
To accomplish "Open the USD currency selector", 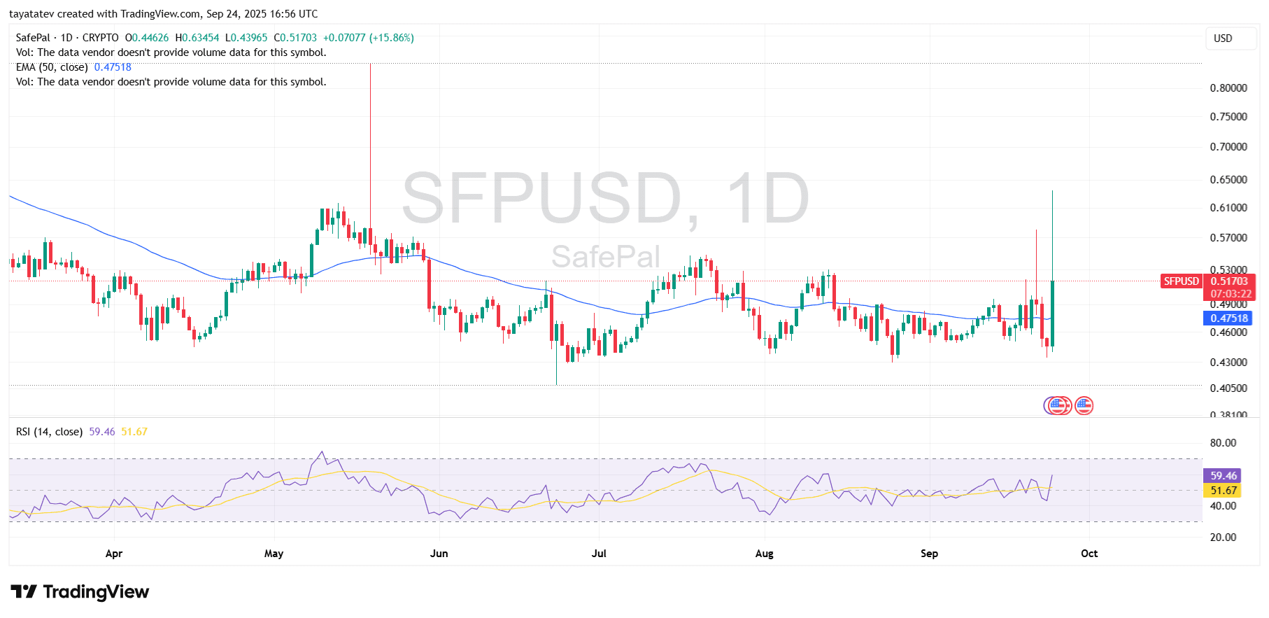I will coord(1230,38).
